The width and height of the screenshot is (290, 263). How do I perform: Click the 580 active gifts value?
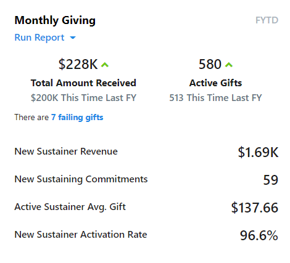(210, 64)
